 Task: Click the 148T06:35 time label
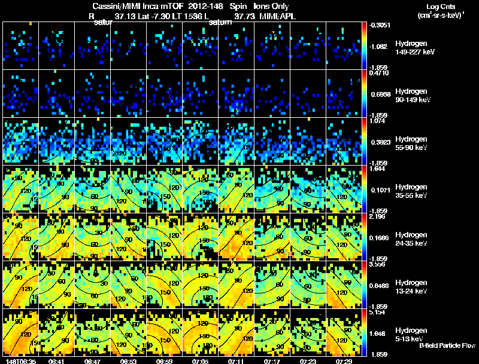click(20, 361)
